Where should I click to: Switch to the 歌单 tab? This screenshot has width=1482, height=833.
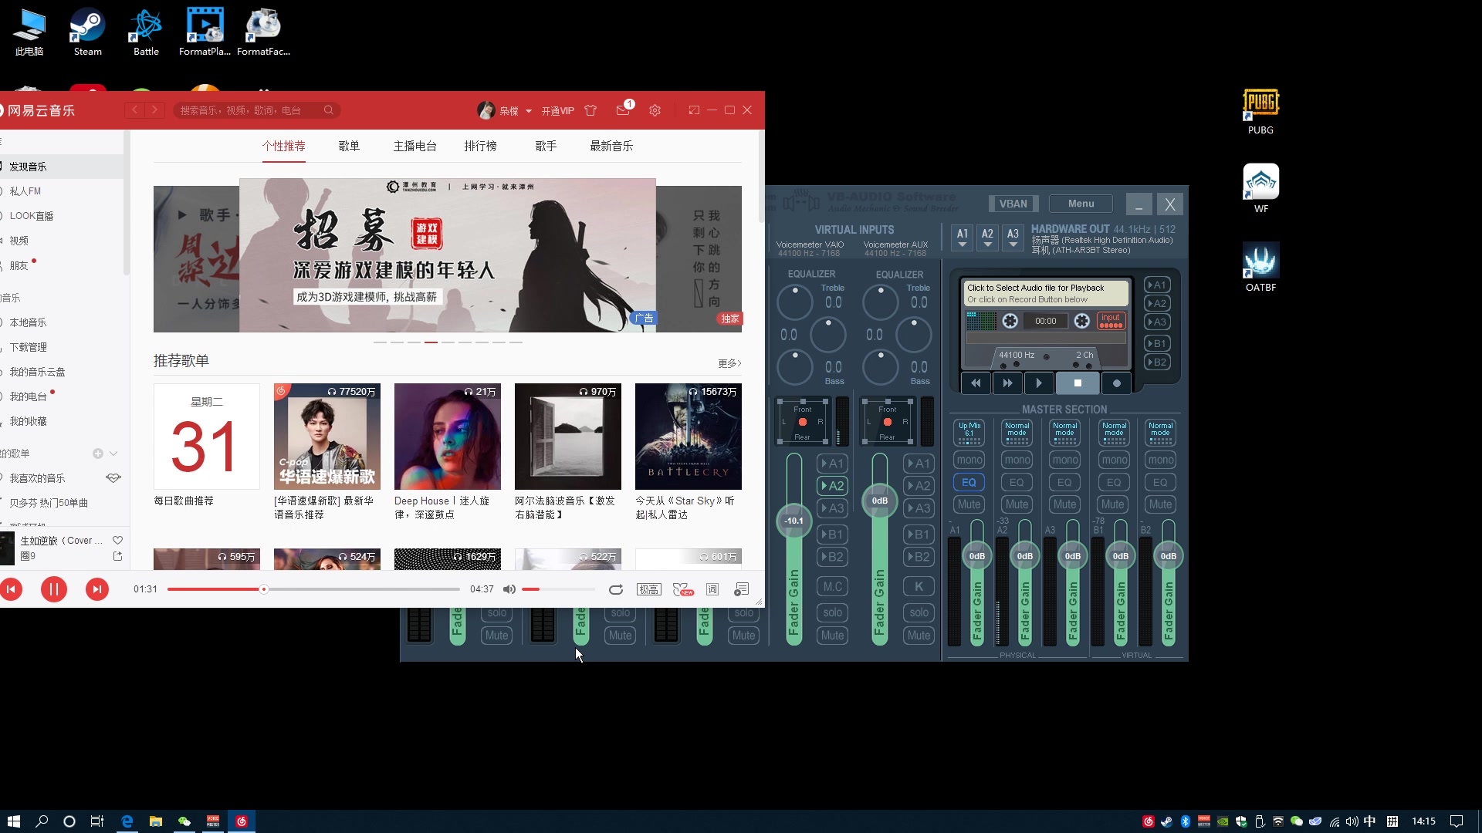click(349, 146)
